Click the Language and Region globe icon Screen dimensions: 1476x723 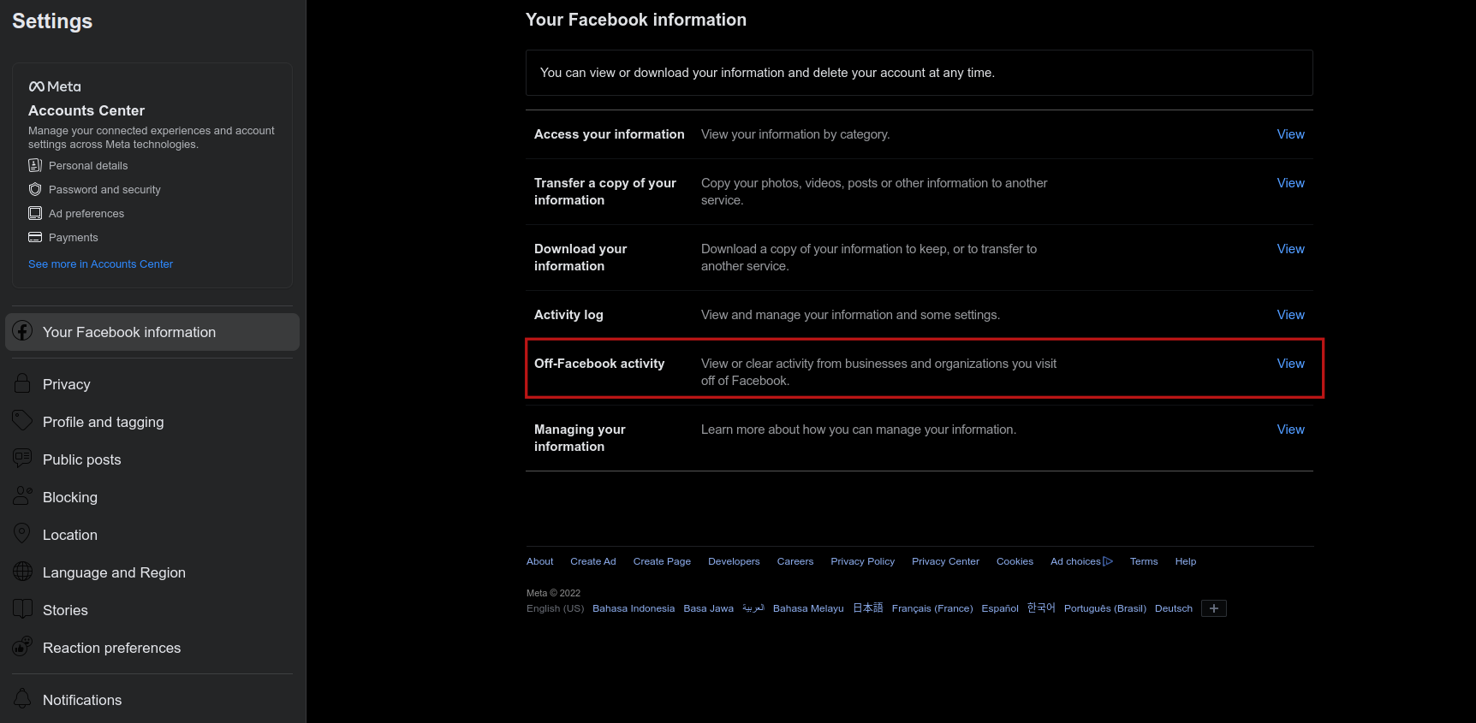(23, 572)
